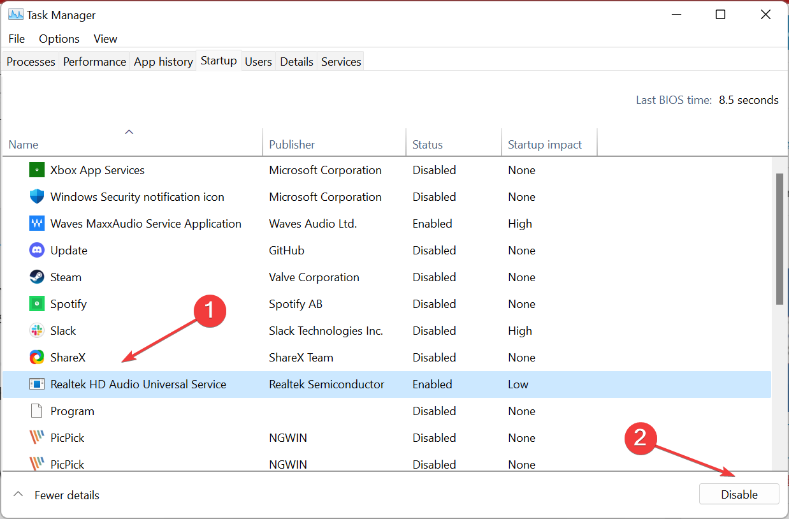Select the Slack entry name text
The height and width of the screenshot is (519, 789).
(x=63, y=331)
